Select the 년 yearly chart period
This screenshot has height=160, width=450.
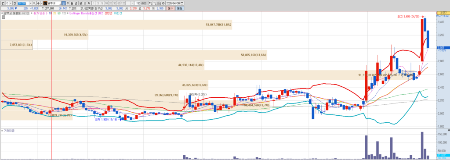pos(76,3)
